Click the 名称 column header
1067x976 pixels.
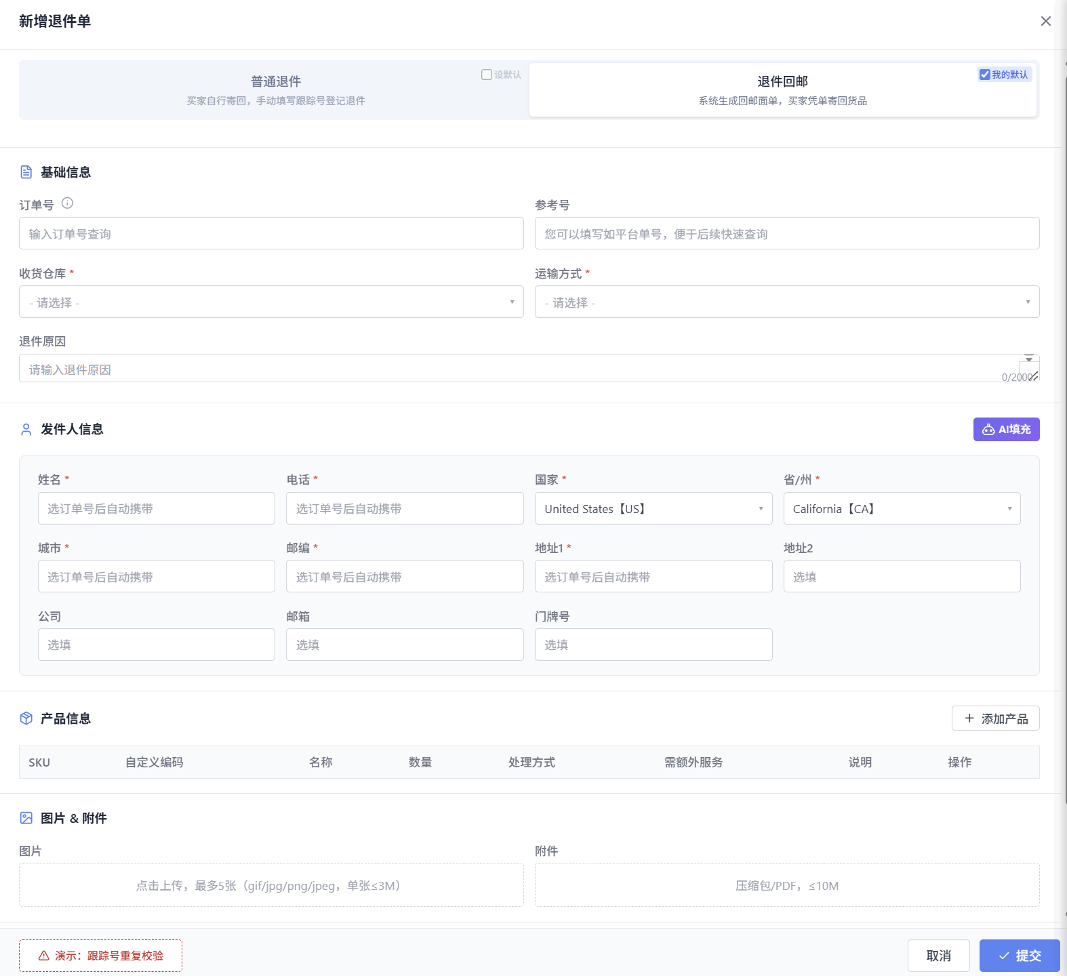click(321, 762)
